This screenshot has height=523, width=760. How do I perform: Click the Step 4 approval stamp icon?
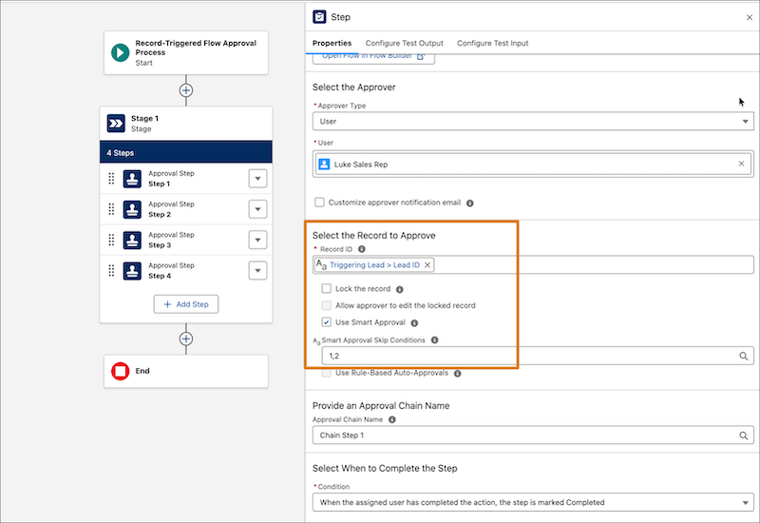(132, 271)
